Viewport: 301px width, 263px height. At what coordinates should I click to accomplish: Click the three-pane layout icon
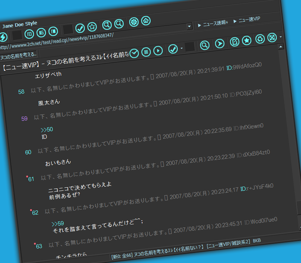click(x=41, y=33)
